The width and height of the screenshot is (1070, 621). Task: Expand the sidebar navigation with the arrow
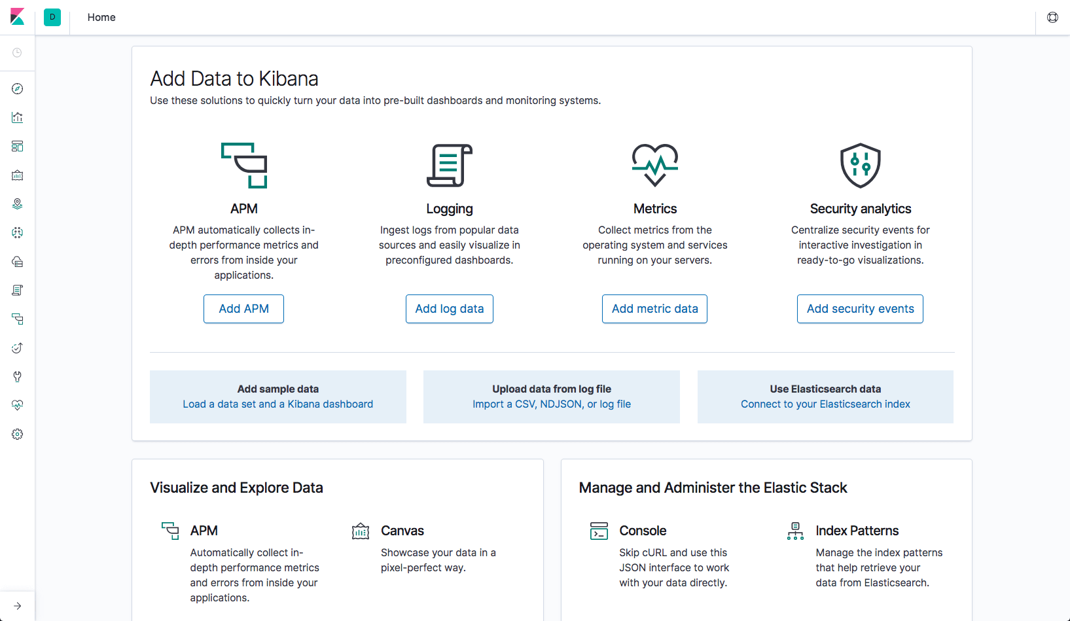(18, 606)
